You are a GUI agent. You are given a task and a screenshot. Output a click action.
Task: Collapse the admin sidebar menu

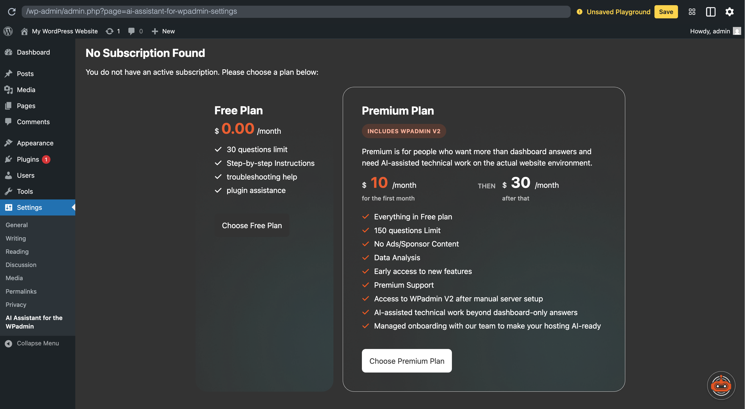click(38, 343)
